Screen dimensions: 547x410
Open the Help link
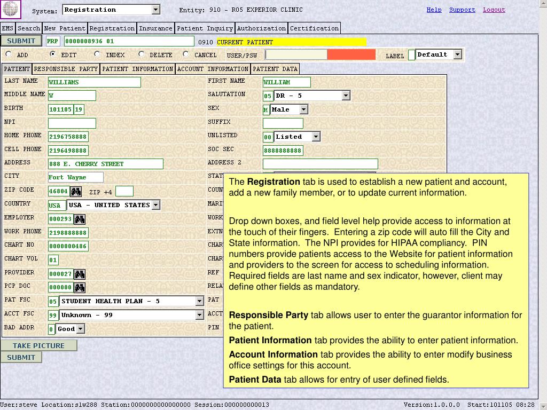[x=434, y=10]
